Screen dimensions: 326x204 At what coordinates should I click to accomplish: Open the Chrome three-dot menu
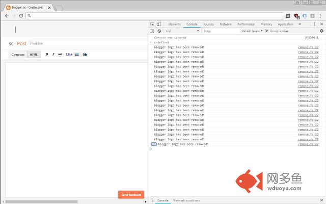tap(320, 16)
